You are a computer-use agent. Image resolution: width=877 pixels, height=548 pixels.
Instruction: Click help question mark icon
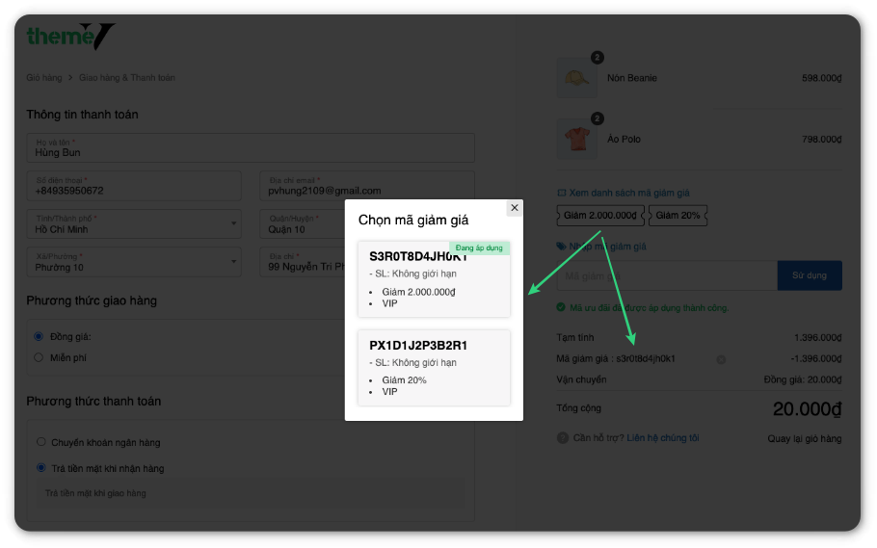(x=563, y=438)
